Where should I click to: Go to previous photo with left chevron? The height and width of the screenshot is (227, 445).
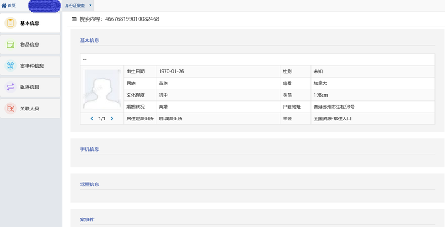[92, 119]
